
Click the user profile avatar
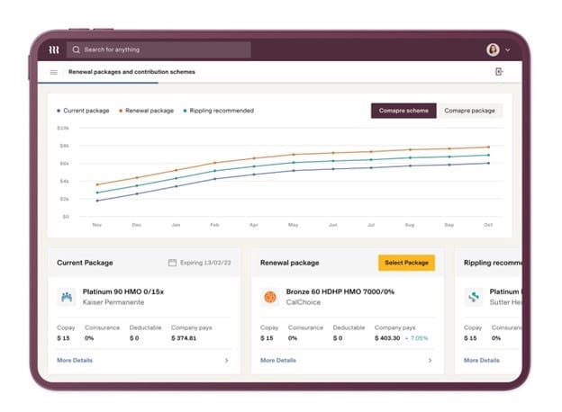click(493, 49)
